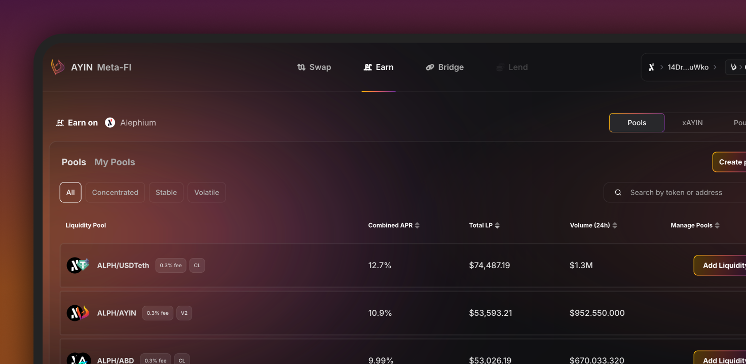Screen dimensions: 746x364
Task: Click the Alephium network logo beside Earn on
Action: tap(110, 123)
